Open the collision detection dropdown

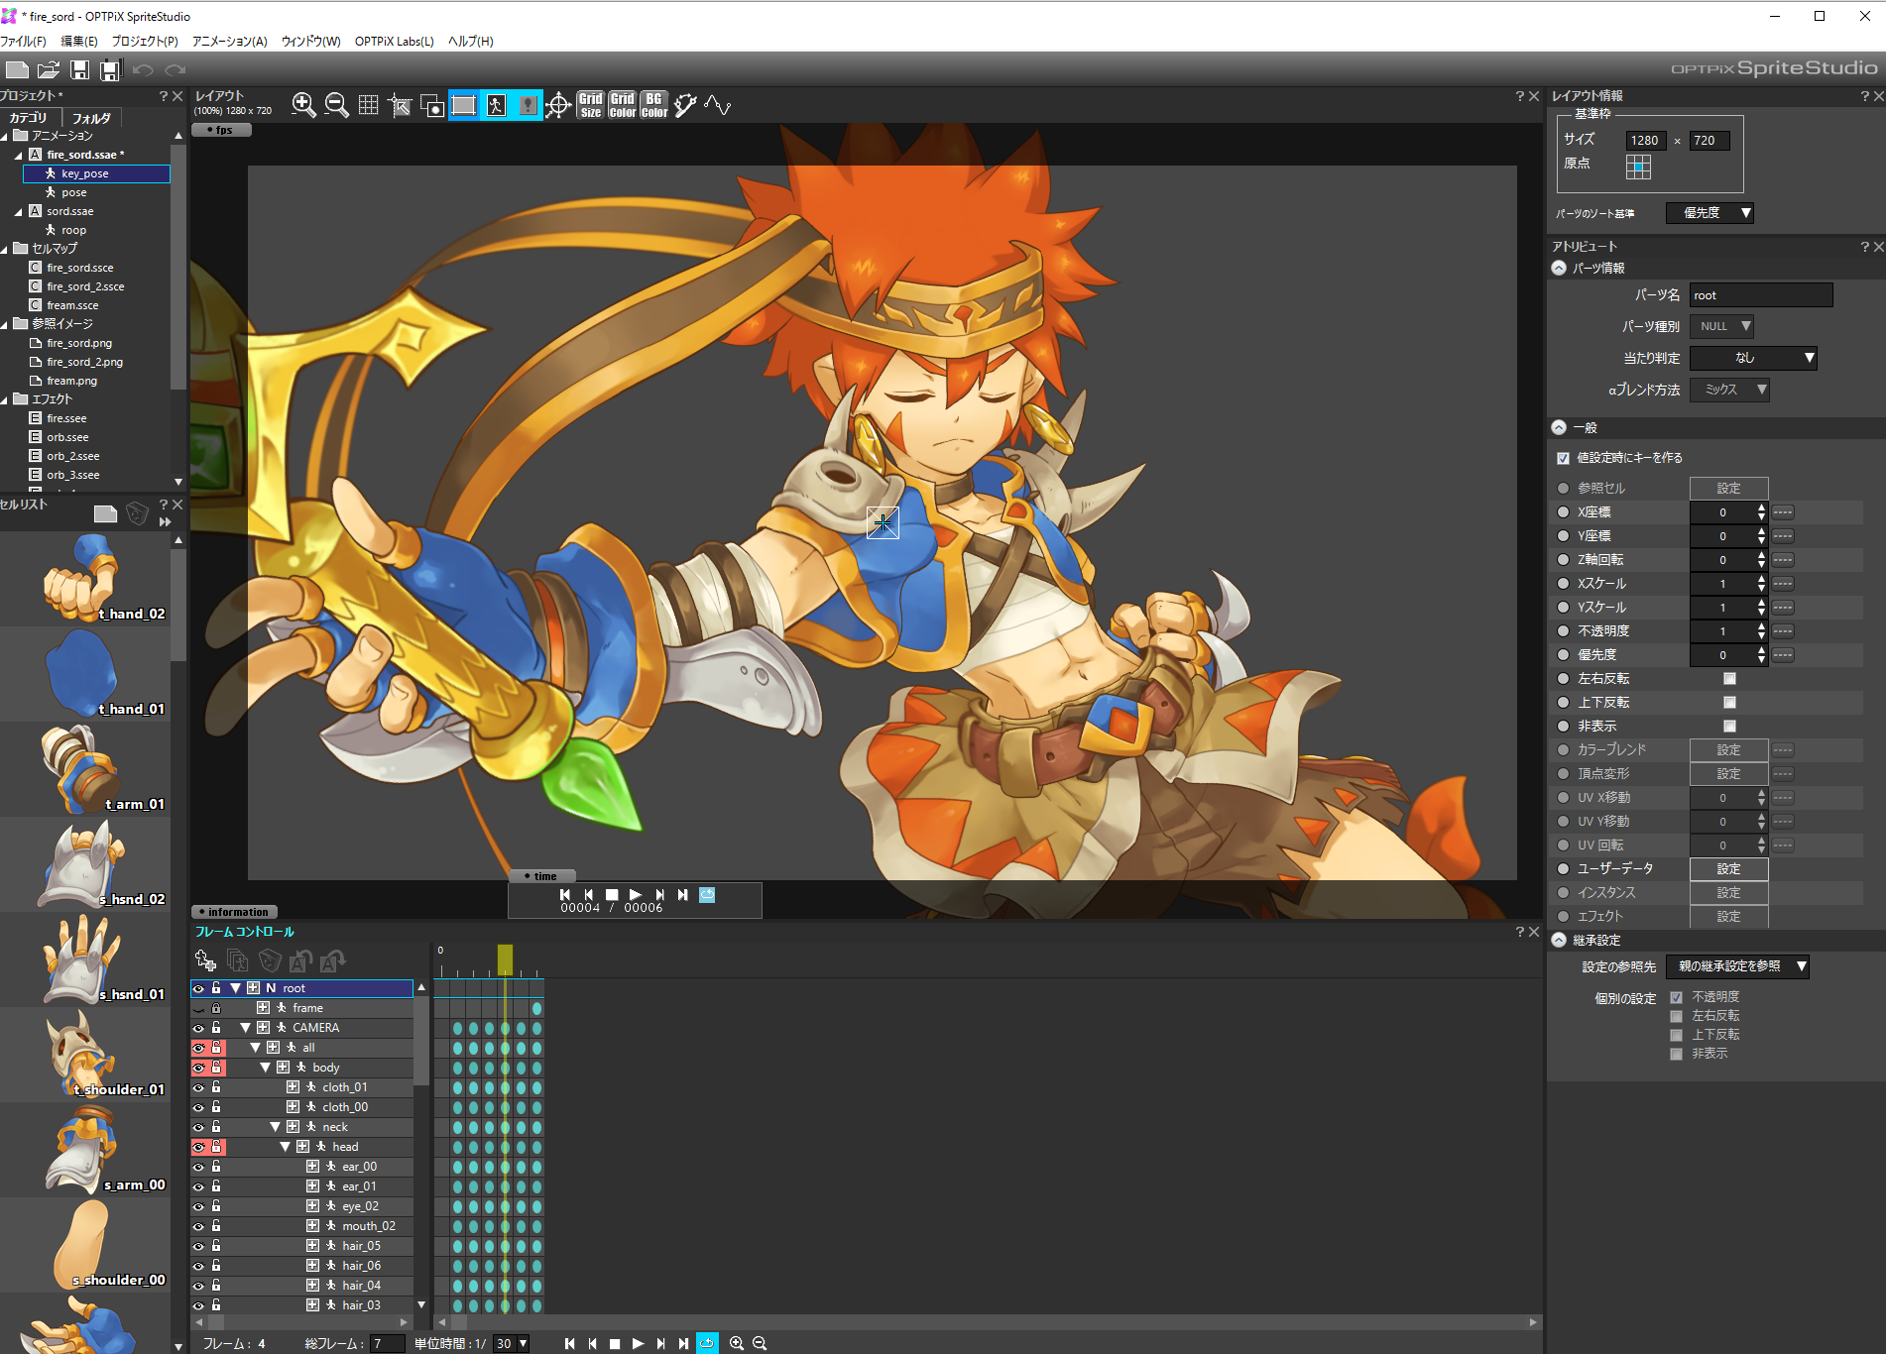coord(1753,358)
